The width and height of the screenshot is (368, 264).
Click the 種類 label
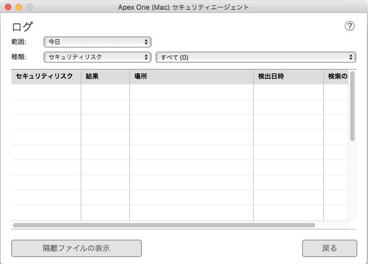(x=19, y=57)
